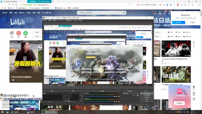Toggle visibility of 文本 (GDI+) 2 source
This screenshot has width=202, height=114.
(x=80, y=95)
